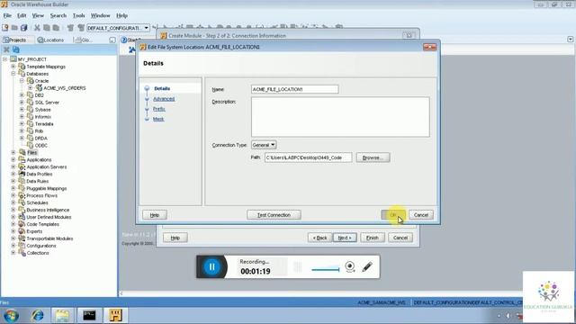Click the Browse button next to Path

373,157
